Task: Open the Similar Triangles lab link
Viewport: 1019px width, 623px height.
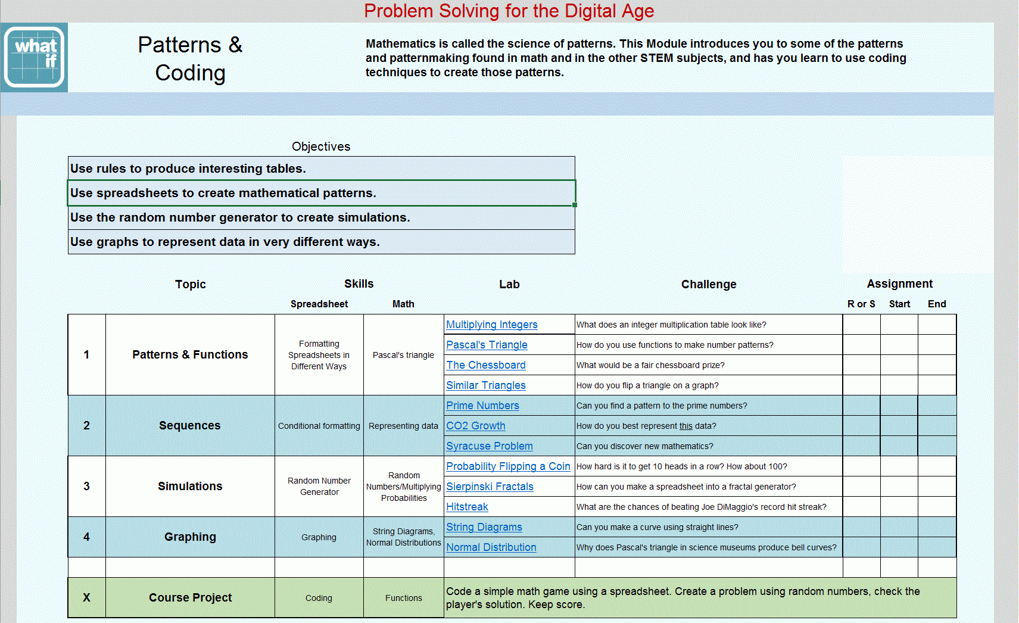Action: pyautogui.click(x=486, y=385)
